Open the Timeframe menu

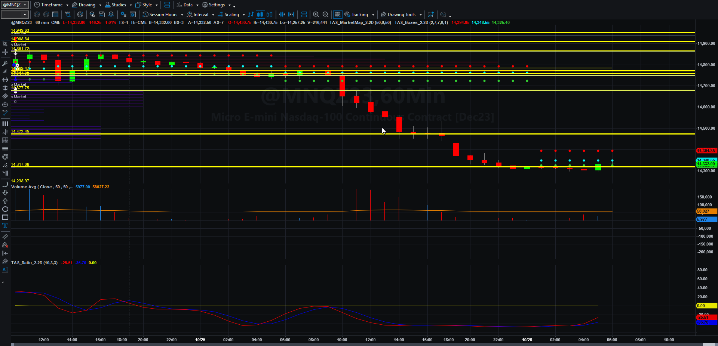[51, 5]
